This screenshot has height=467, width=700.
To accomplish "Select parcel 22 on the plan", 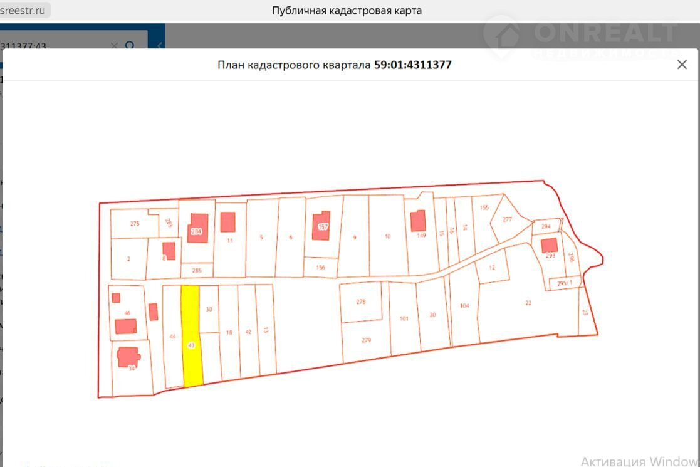I will click(528, 302).
